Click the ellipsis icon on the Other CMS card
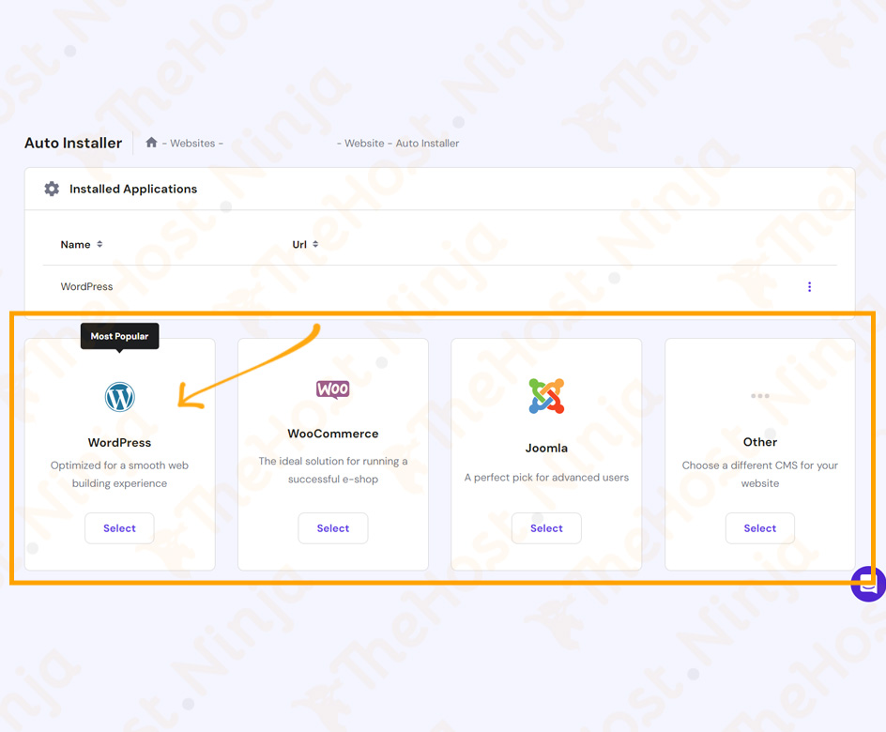This screenshot has height=732, width=886. coord(760,396)
